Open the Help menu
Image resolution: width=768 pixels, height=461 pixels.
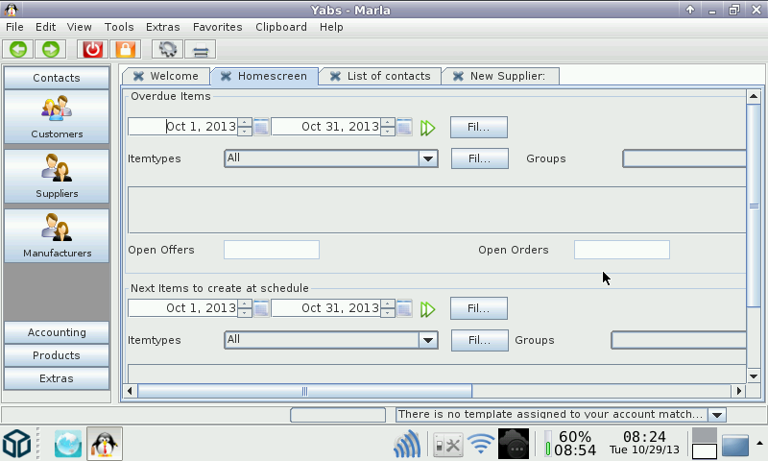[x=331, y=27]
